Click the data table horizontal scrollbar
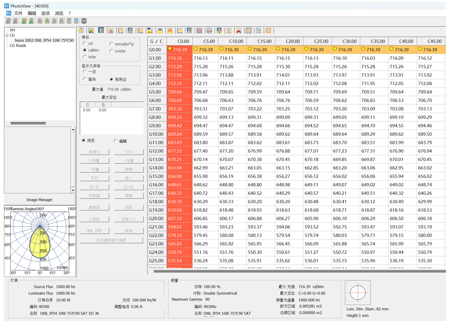The height and width of the screenshot is (323, 449). pos(297,271)
